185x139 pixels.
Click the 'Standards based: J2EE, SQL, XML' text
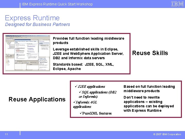point(83,67)
